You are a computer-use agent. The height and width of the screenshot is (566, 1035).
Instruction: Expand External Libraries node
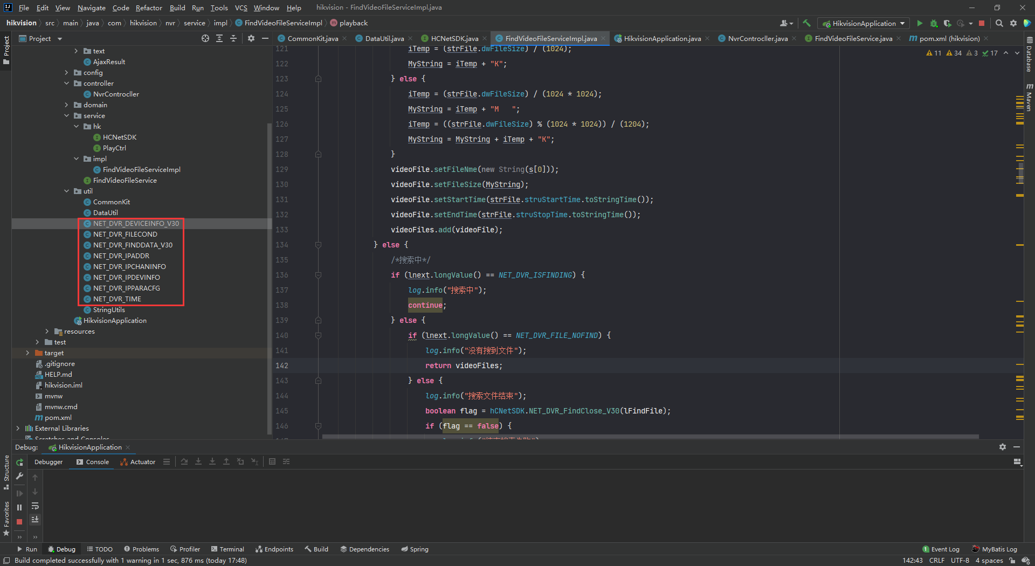point(18,429)
